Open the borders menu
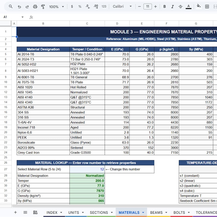 point(207,7)
